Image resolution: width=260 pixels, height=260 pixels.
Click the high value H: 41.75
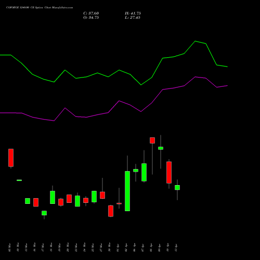coord(133,14)
